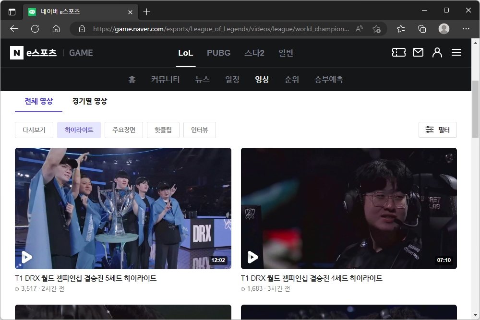Open the user account icon
The width and height of the screenshot is (480, 320).
pyautogui.click(x=437, y=52)
